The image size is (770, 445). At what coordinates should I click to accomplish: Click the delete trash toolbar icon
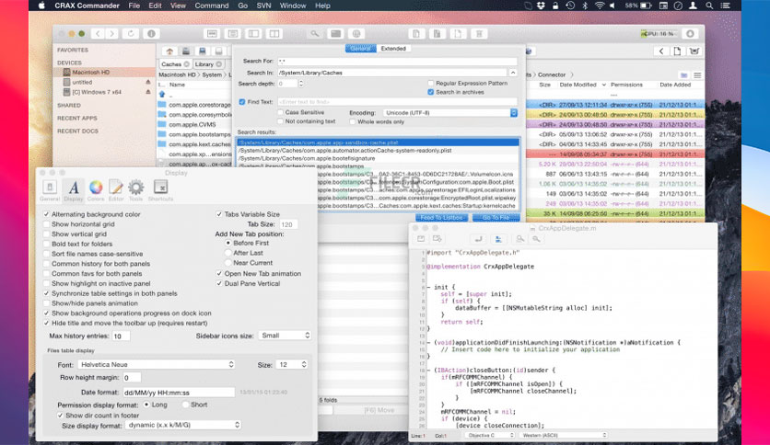479,33
